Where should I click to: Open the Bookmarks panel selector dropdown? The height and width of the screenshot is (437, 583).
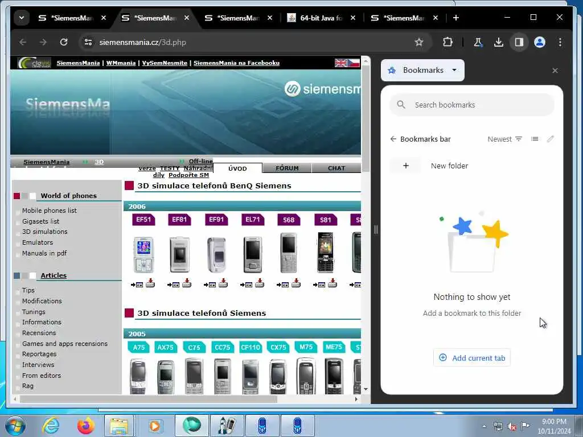423,70
